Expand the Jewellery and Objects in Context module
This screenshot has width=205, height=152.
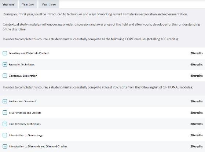click(5, 53)
